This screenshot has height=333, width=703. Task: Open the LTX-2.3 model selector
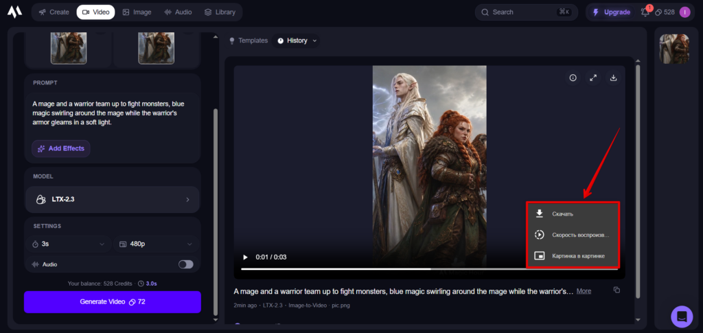[x=112, y=199]
